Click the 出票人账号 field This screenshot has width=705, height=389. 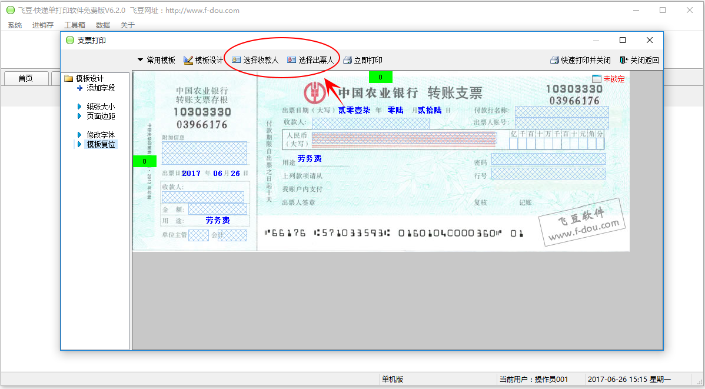pyautogui.click(x=561, y=123)
